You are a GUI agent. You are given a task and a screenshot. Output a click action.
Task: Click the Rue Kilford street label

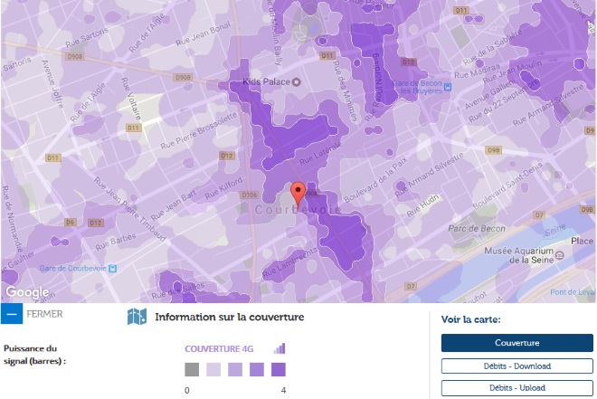[223, 188]
